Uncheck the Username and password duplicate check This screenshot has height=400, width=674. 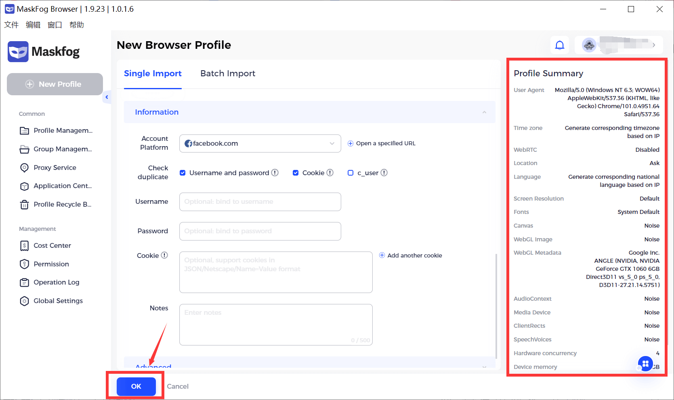coord(183,172)
